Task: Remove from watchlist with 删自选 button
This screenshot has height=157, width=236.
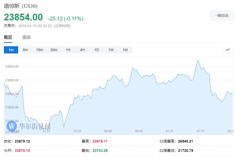Action: (221, 16)
